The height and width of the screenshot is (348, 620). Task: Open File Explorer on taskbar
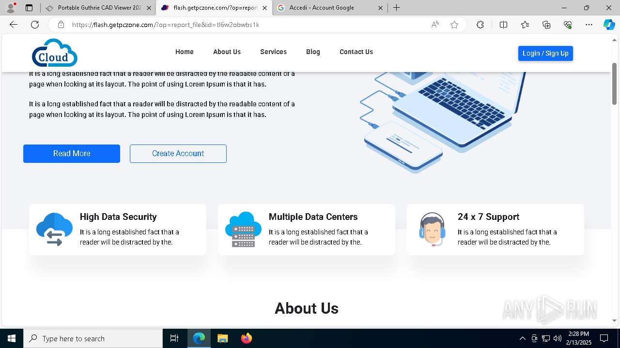pyautogui.click(x=222, y=338)
